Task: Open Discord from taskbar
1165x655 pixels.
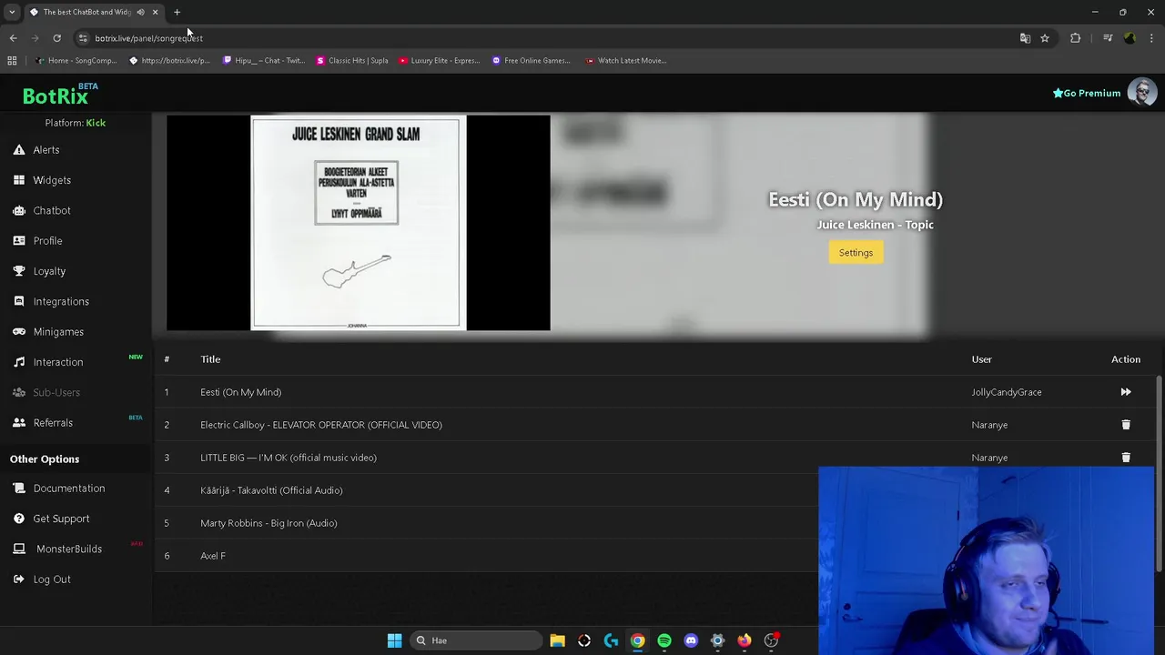Action: click(691, 640)
